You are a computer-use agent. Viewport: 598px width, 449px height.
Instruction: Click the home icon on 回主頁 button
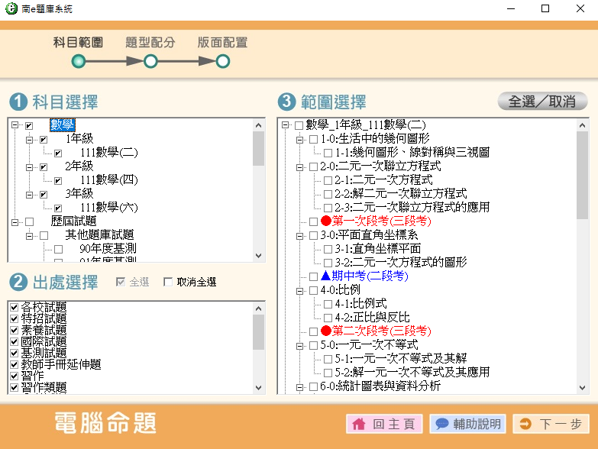click(360, 424)
